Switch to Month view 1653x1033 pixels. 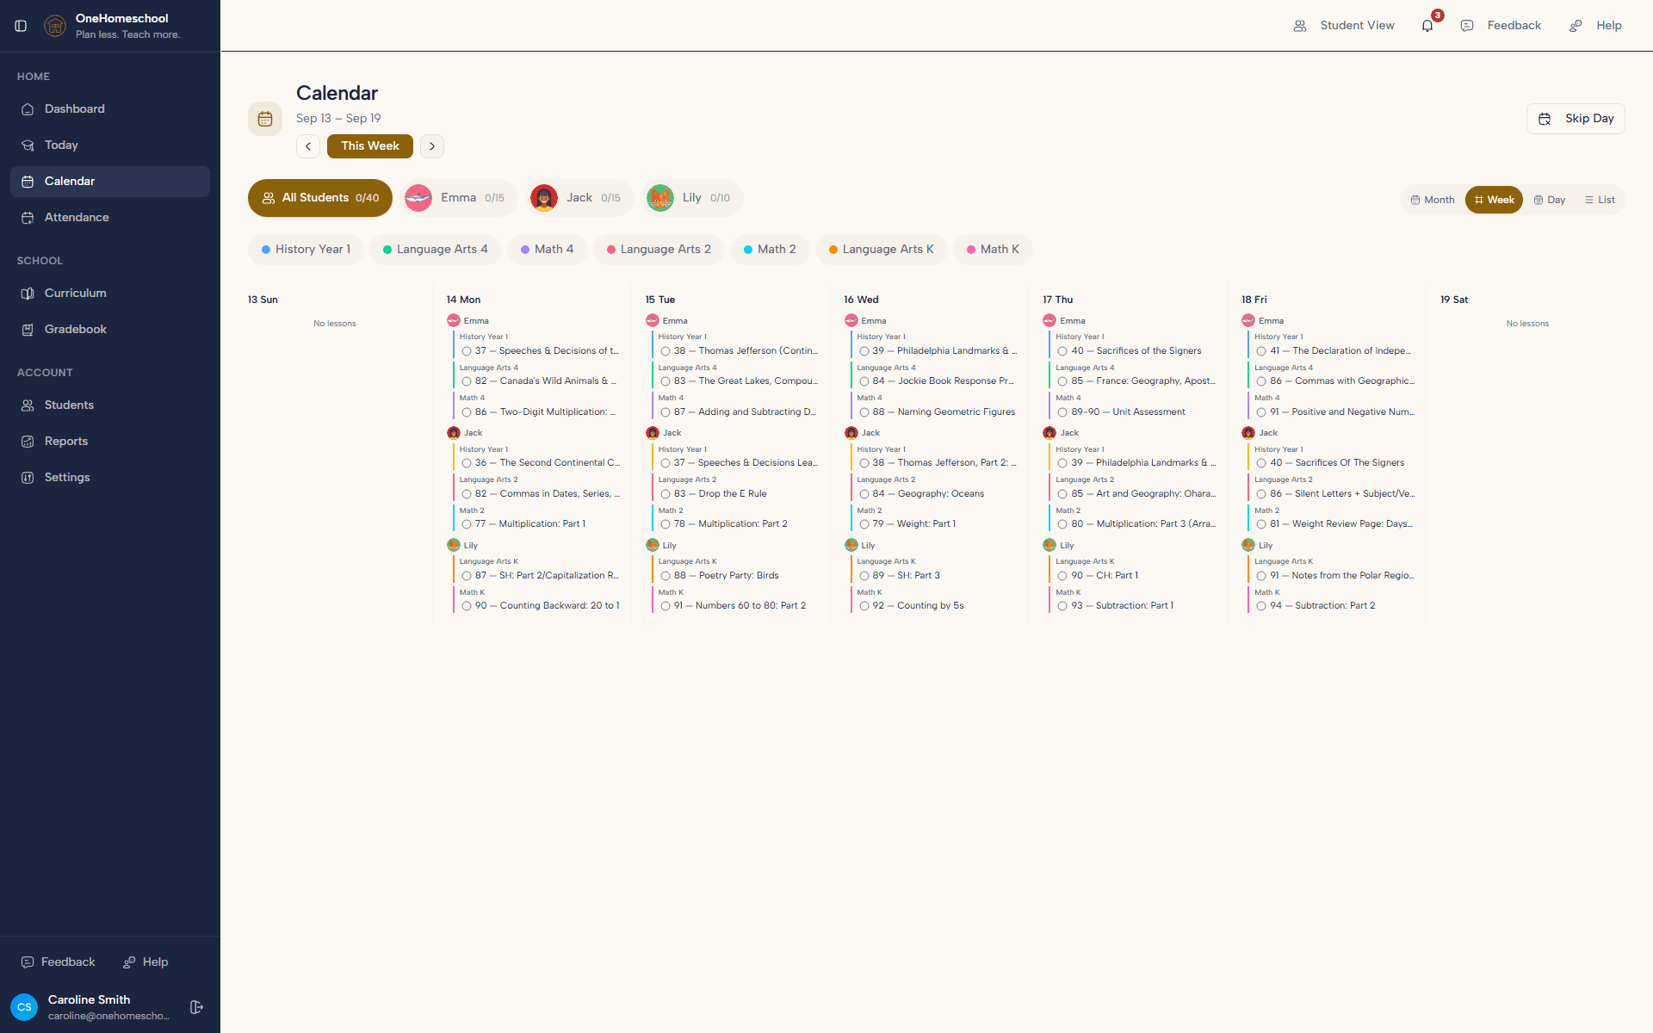click(1433, 200)
